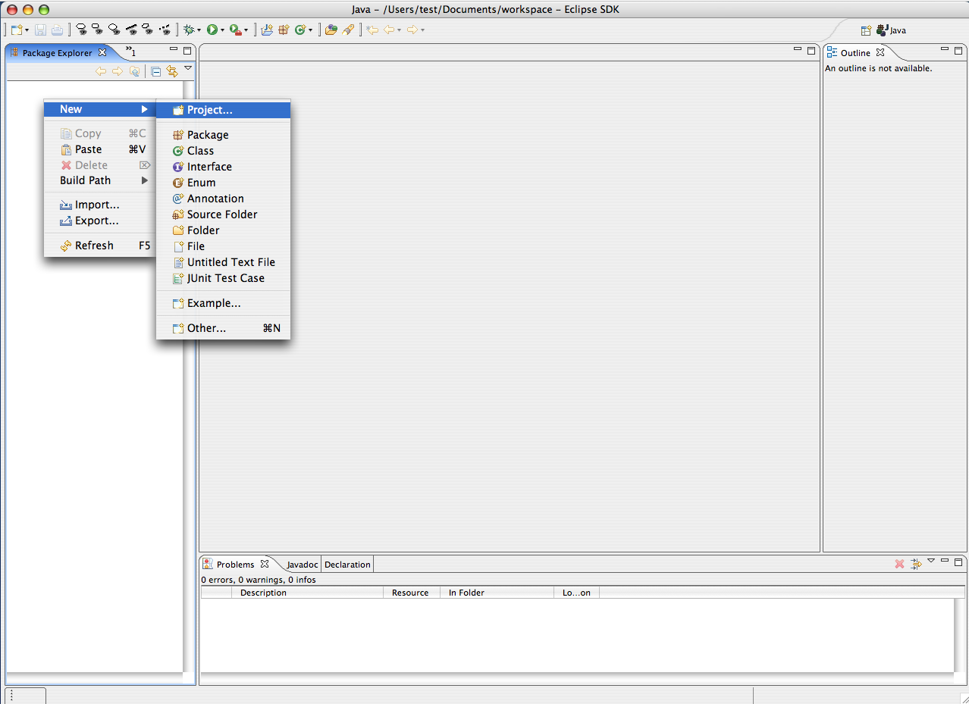Open the Forward history dropdown arrow
This screenshot has width=969, height=704.
(422, 30)
